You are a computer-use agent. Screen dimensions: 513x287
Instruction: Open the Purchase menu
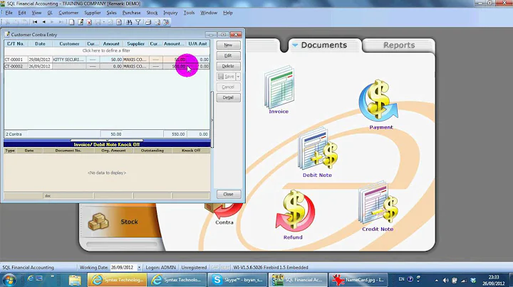tap(131, 13)
